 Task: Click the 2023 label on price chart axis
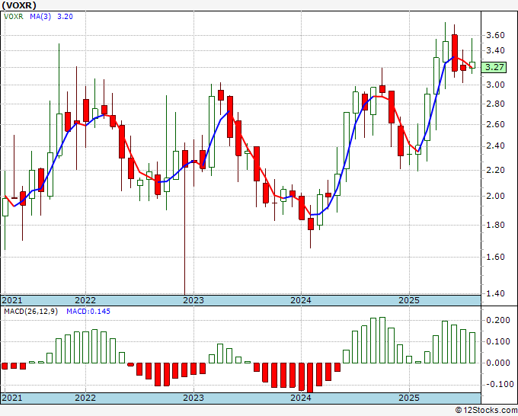193,300
